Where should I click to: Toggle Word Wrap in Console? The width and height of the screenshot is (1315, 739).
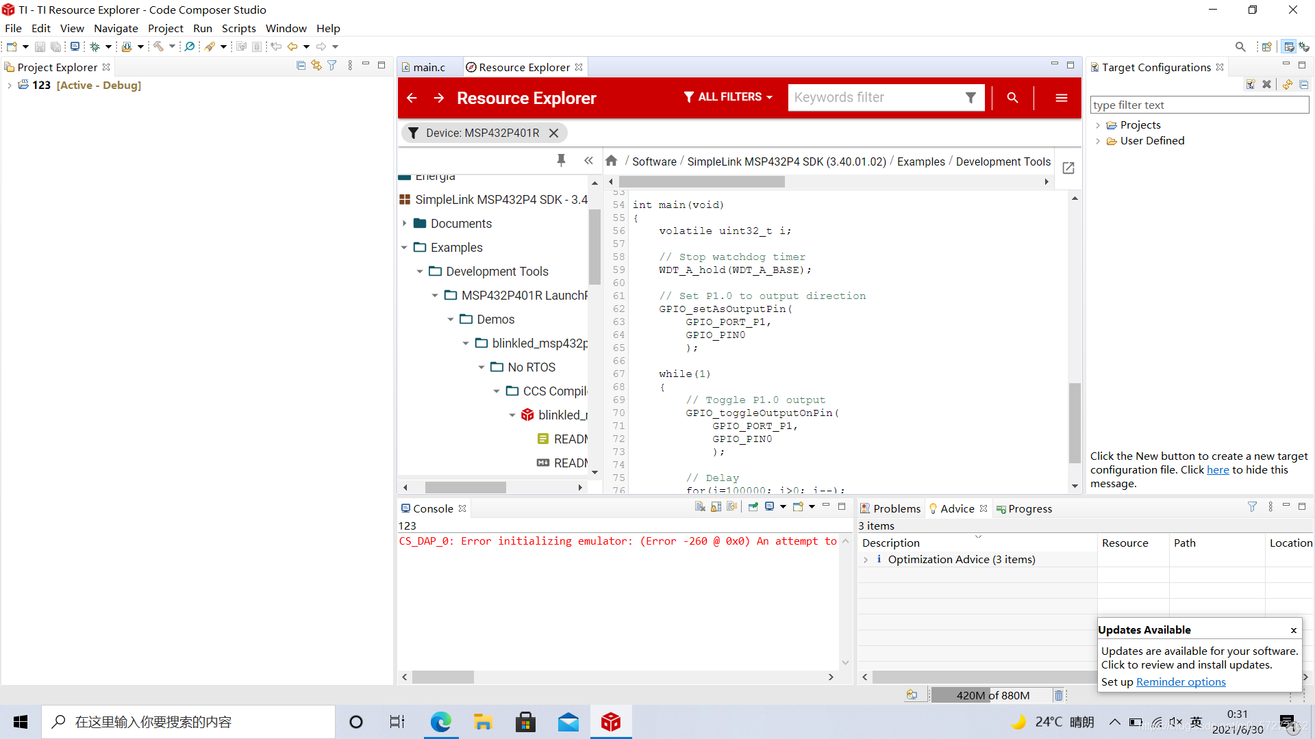[731, 507]
